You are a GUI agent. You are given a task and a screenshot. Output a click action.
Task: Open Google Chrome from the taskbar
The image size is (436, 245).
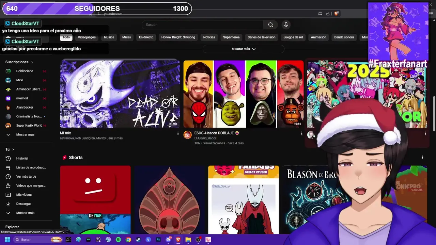coord(128,240)
